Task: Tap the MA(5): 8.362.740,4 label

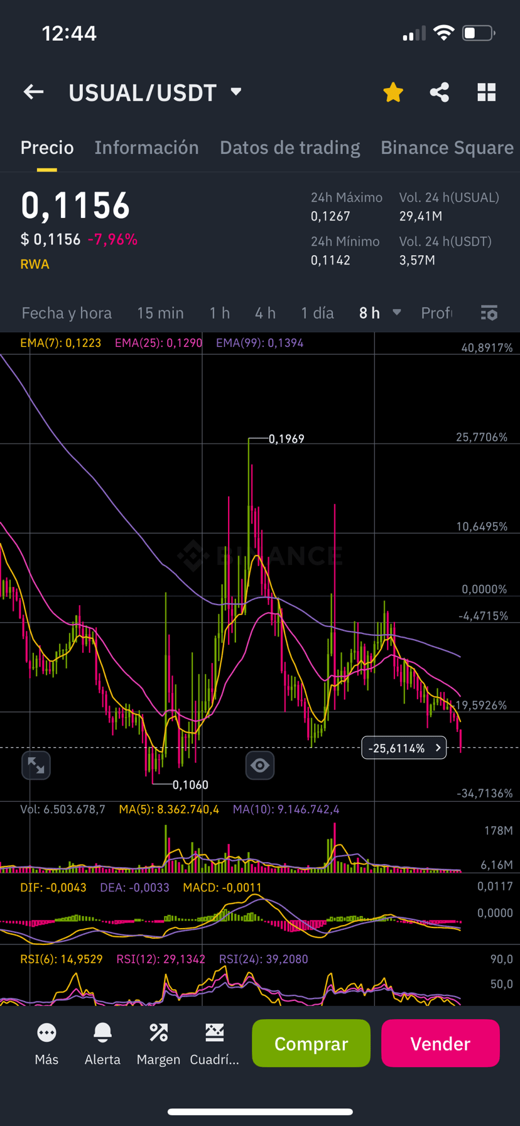Action: [169, 809]
